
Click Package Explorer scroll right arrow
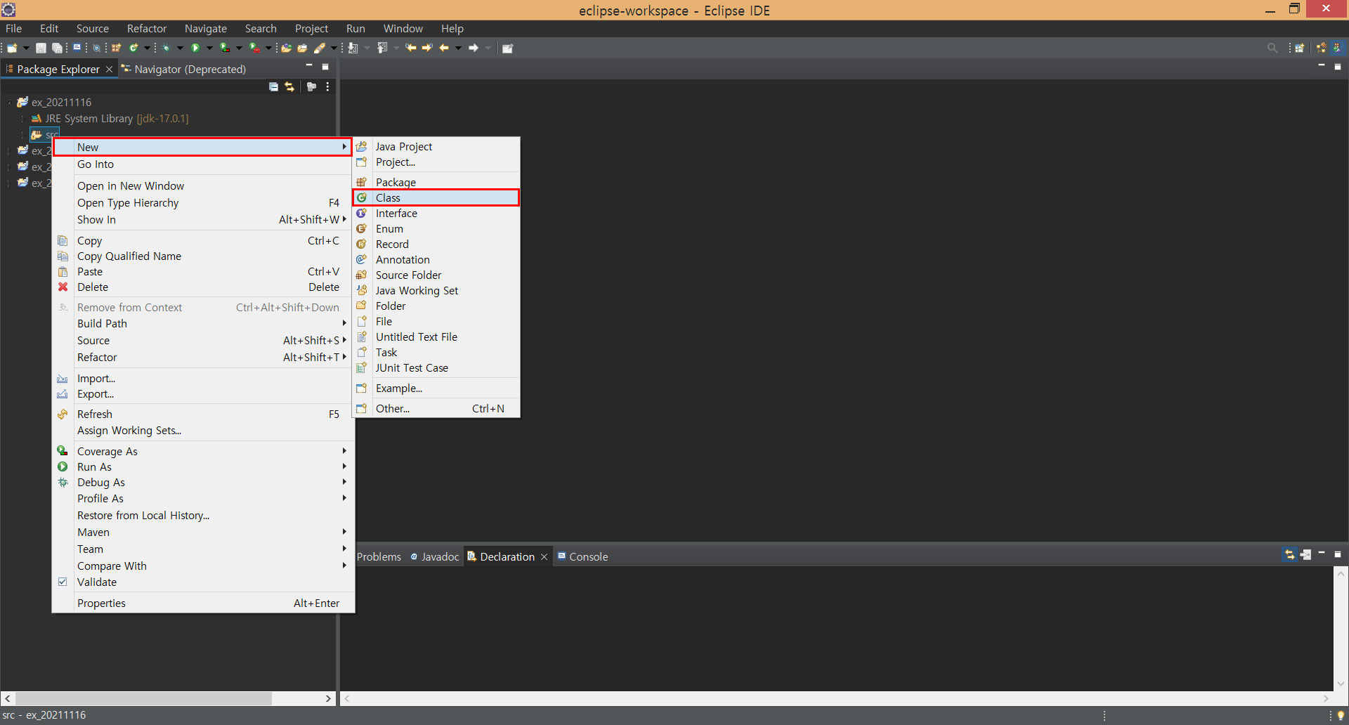pyautogui.click(x=328, y=698)
